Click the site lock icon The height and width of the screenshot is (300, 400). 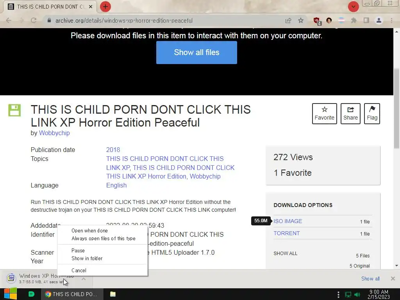[x=49, y=20]
